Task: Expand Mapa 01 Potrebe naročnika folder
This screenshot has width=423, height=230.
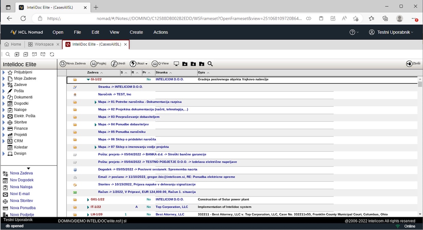Action: coord(96,102)
